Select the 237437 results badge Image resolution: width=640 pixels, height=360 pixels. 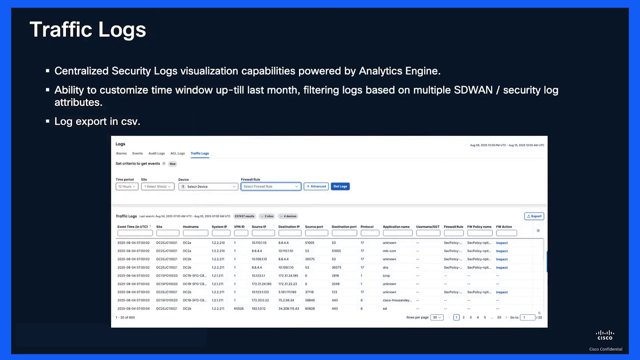[x=244, y=216]
